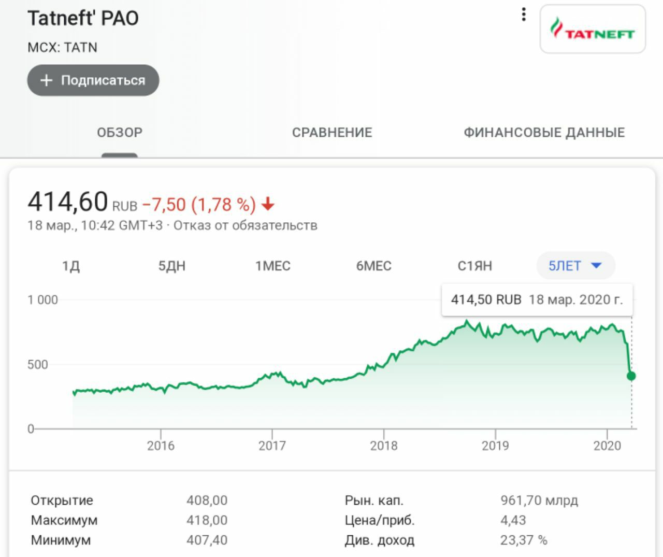
Task: Select the 1Д chart range
Action: pos(71,266)
